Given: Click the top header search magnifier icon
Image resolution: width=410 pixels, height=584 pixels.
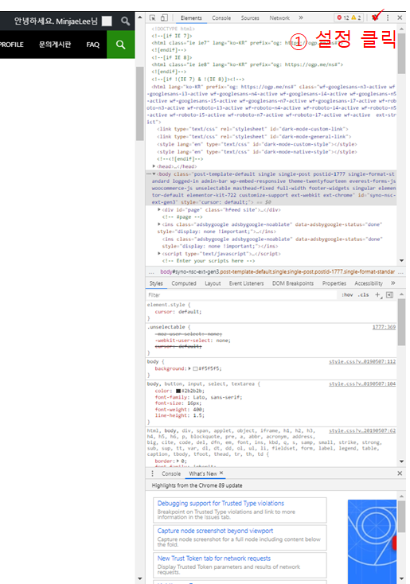Looking at the screenshot, I should [125, 21].
